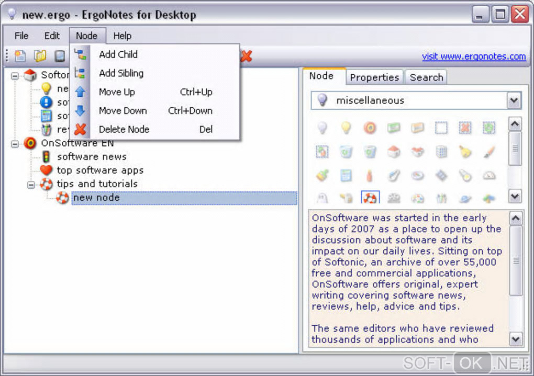Pick the selected lifebuoy icon in the icon grid
Viewport: 534px width, 376px height.
pyautogui.click(x=370, y=197)
